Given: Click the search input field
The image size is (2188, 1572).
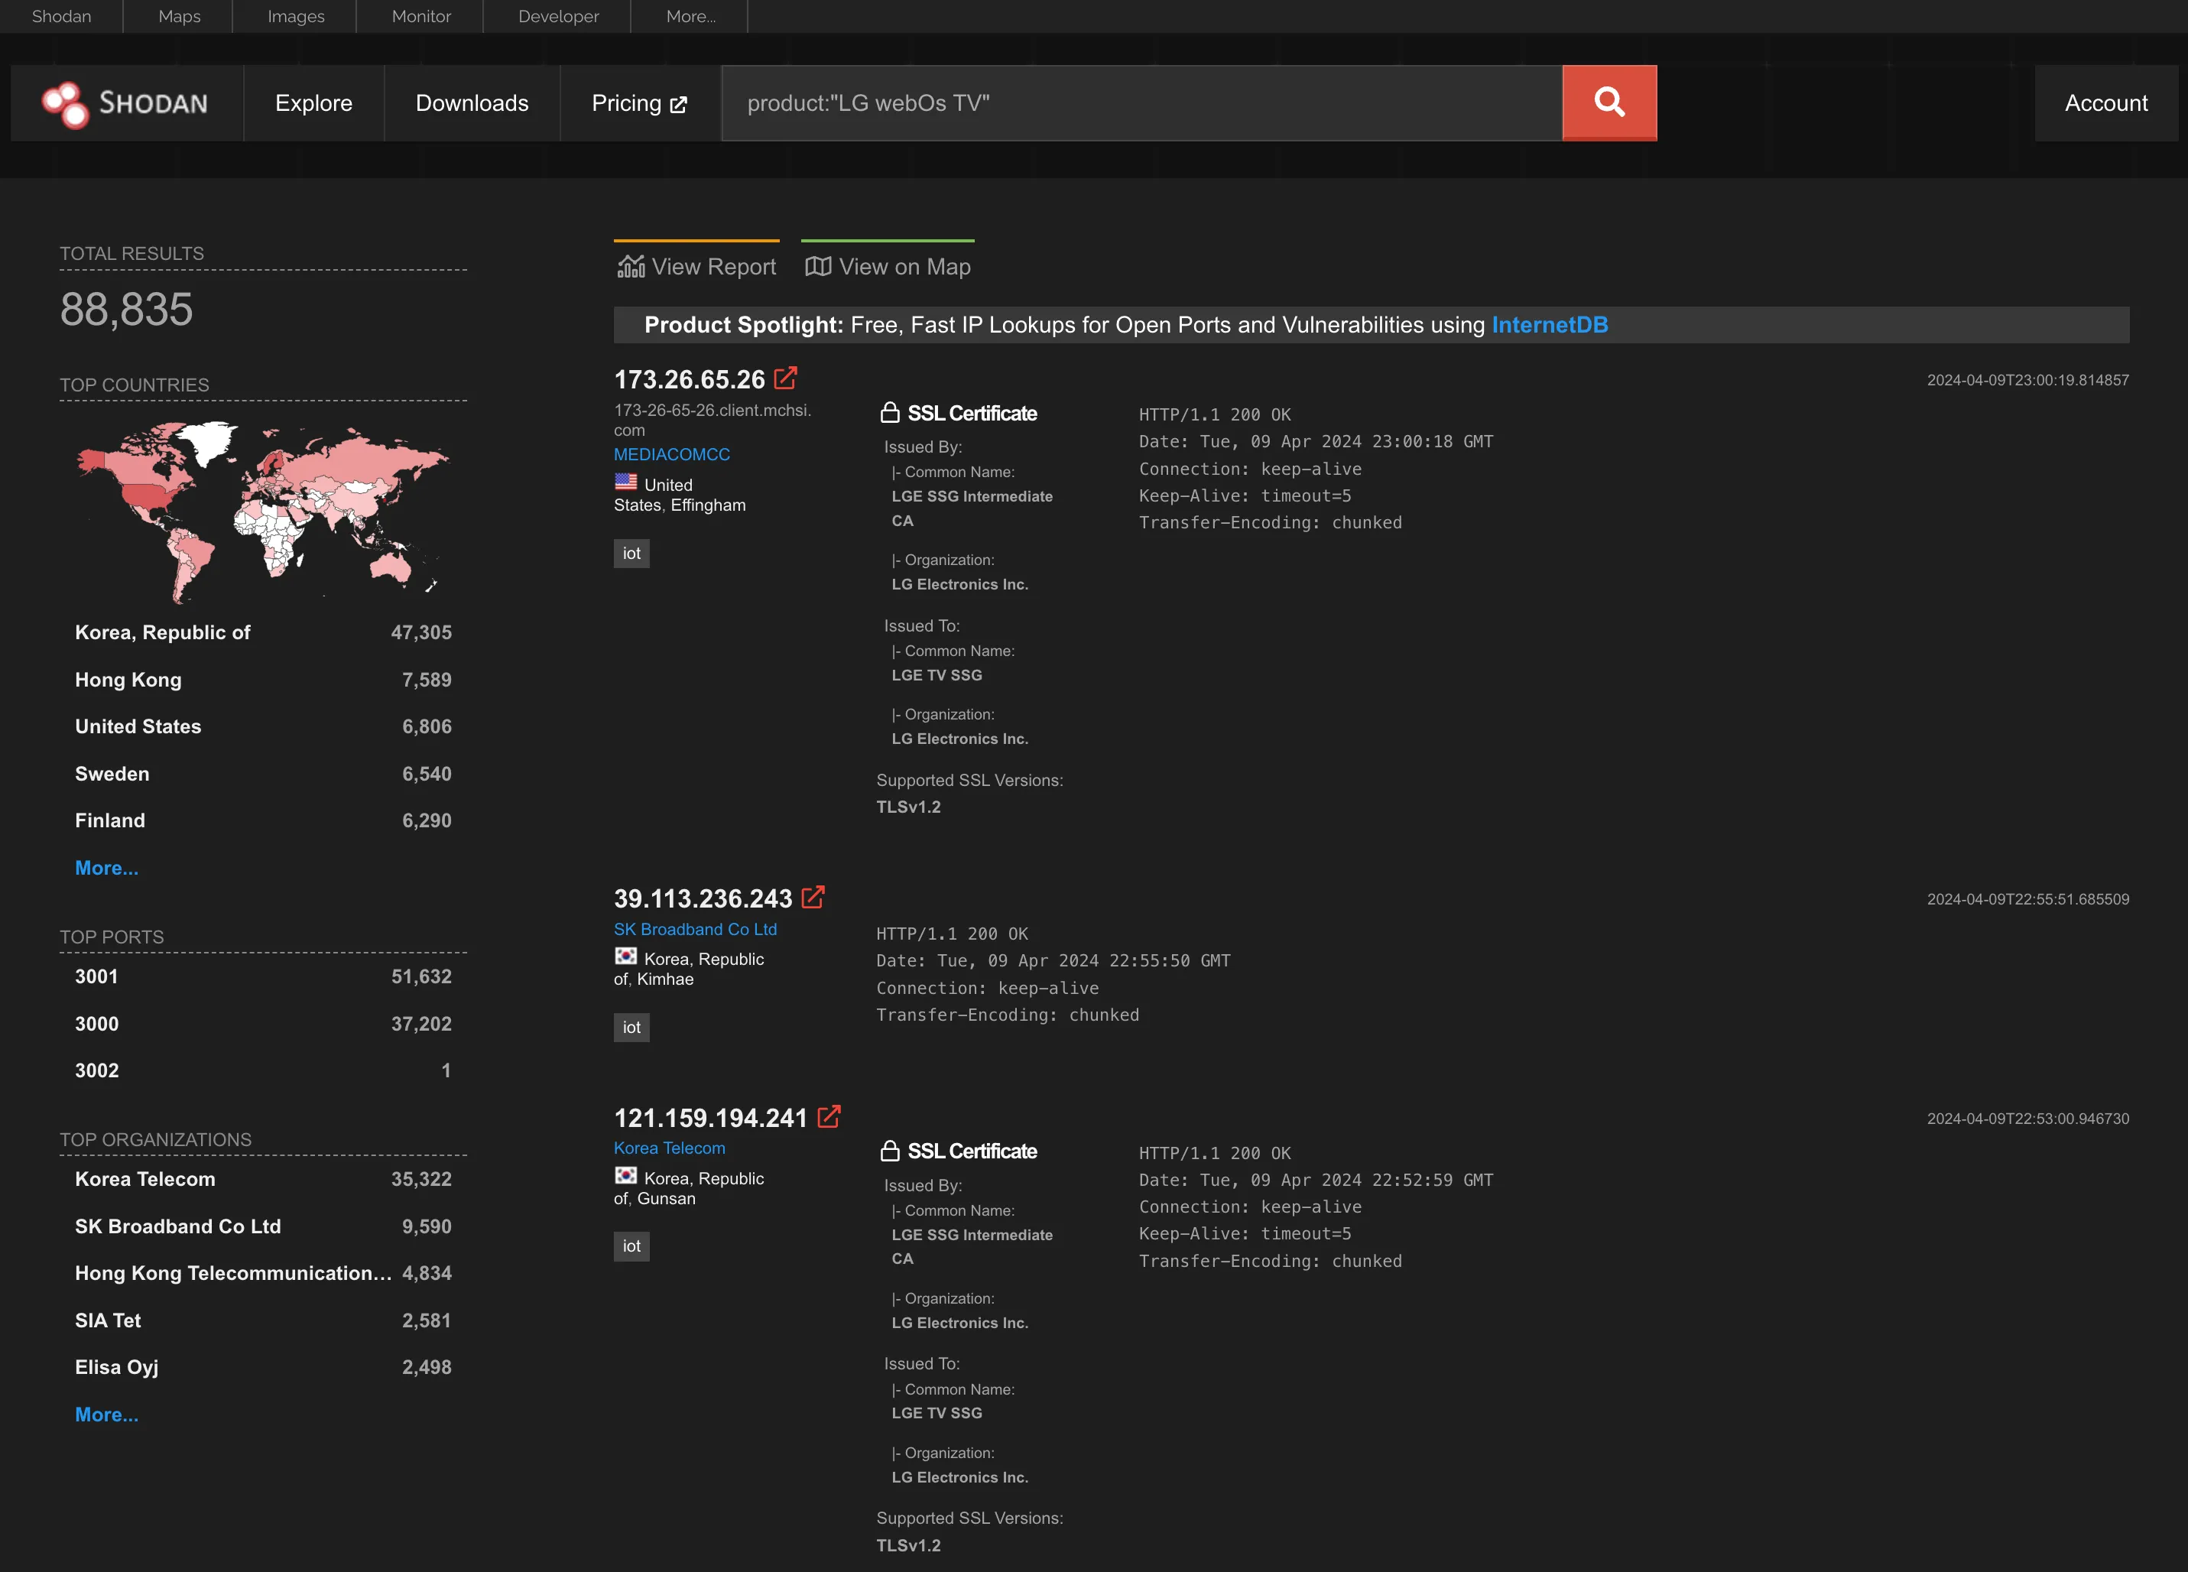Looking at the screenshot, I should (1143, 102).
